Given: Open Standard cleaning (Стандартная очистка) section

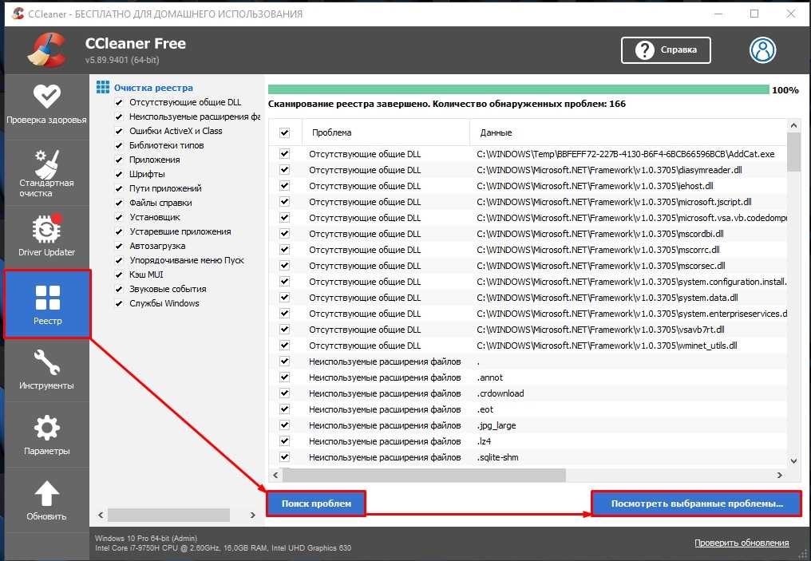Looking at the screenshot, I should pos(46,173).
